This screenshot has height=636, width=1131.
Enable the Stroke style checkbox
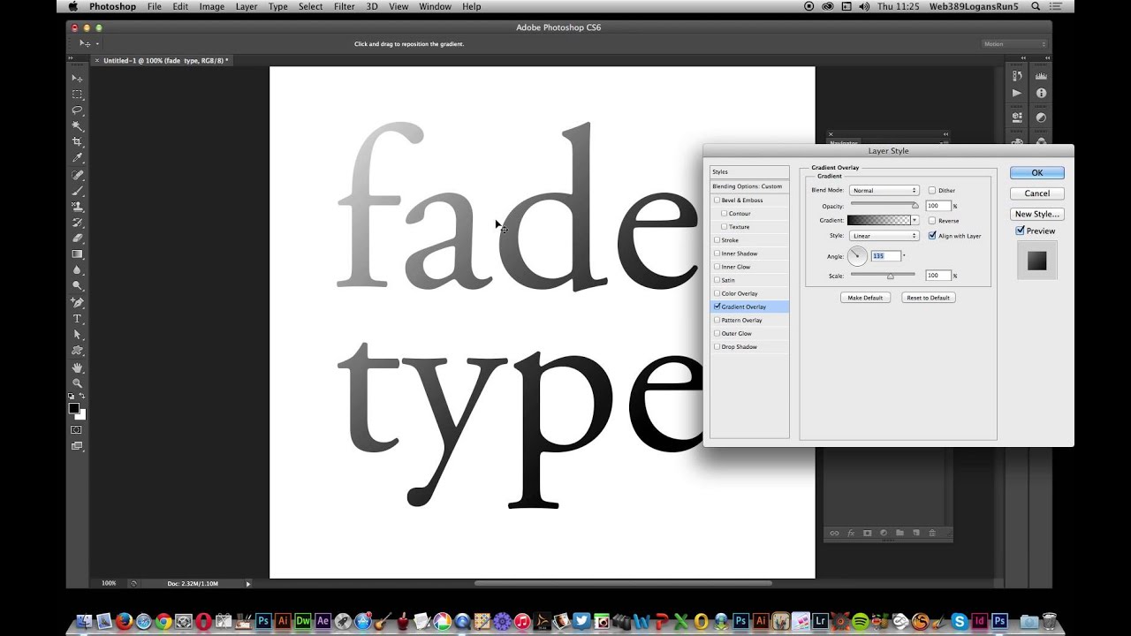click(717, 240)
